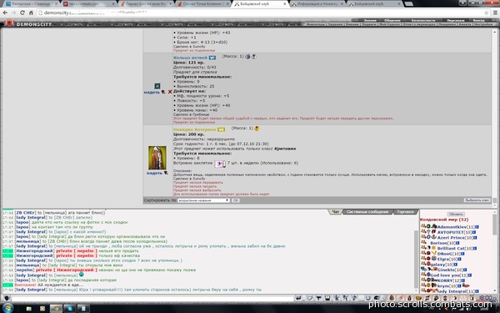
Task: Click the green ring item icon
Action: coord(157,86)
